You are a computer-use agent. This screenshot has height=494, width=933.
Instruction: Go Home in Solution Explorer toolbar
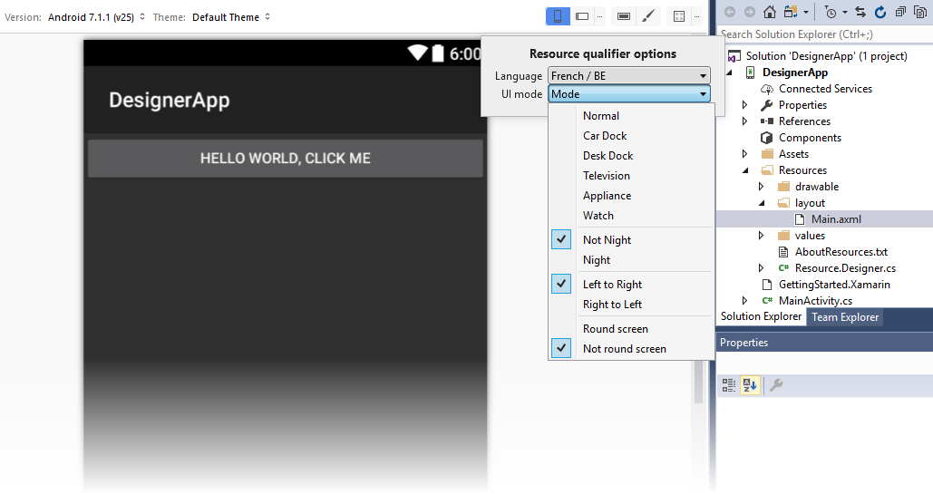pos(770,12)
